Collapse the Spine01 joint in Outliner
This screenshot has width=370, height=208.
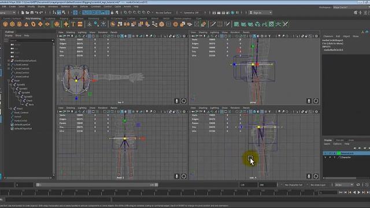pos(11,85)
